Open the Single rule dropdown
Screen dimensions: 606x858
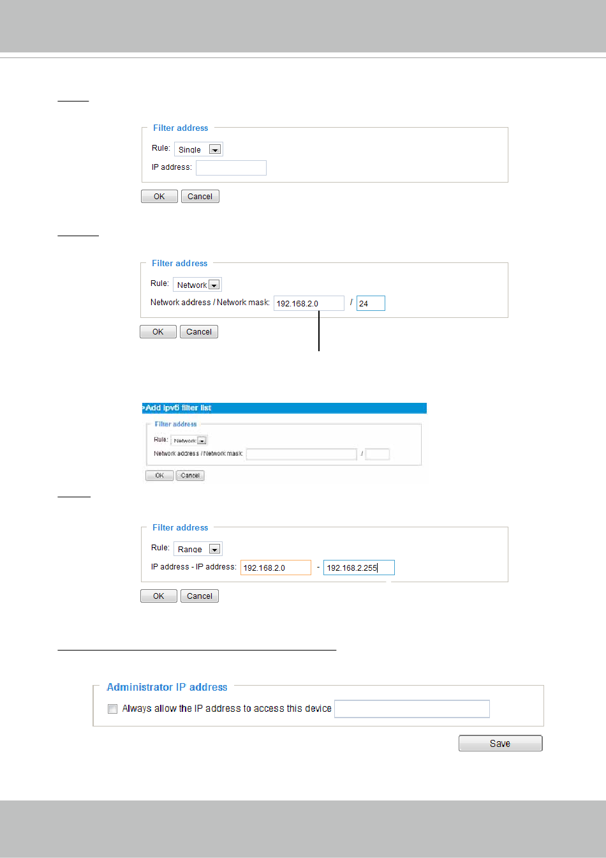coord(198,149)
